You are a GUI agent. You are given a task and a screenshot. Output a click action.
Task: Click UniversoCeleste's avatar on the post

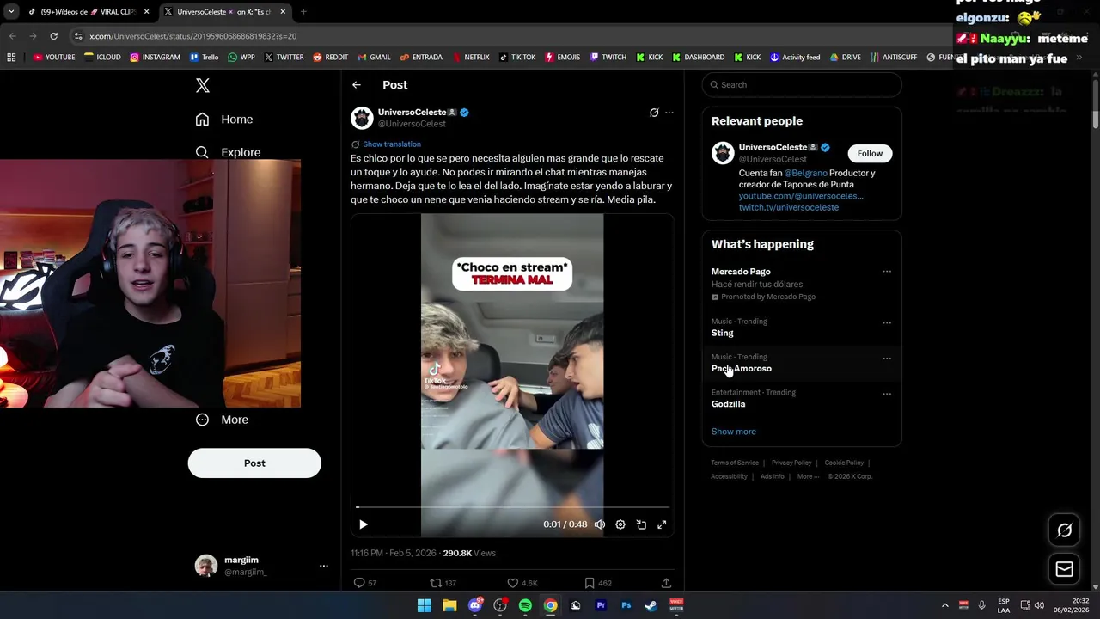[x=362, y=118]
